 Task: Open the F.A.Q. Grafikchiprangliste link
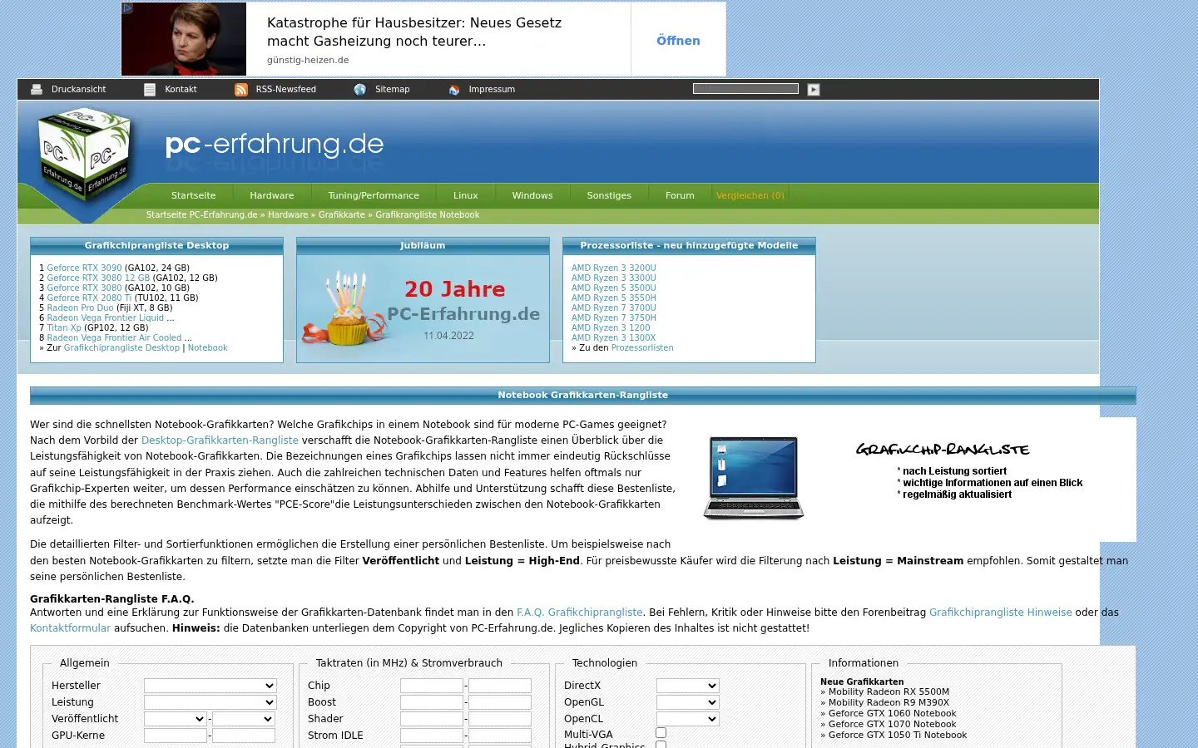pos(580,613)
